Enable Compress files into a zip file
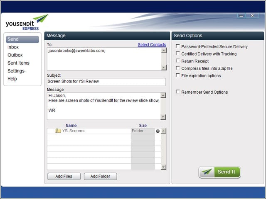The height and width of the screenshot is (199, 266). point(177,68)
